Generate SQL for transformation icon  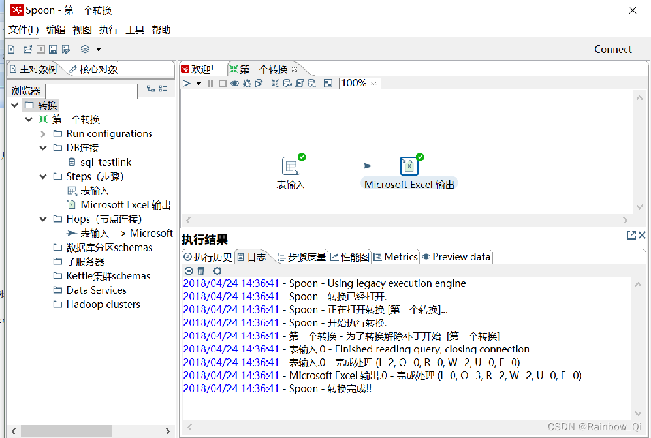click(x=299, y=84)
